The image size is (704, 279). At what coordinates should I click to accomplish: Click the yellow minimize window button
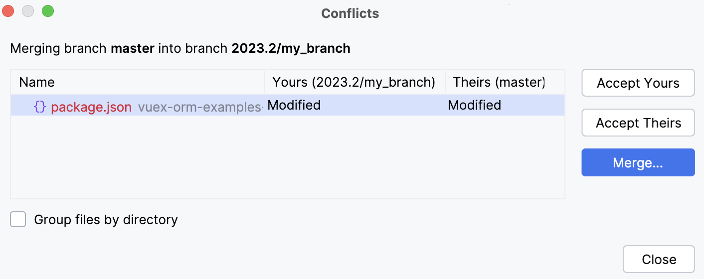click(28, 11)
